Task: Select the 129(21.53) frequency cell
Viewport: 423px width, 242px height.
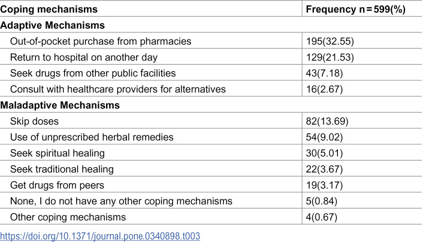Action: tap(362, 57)
